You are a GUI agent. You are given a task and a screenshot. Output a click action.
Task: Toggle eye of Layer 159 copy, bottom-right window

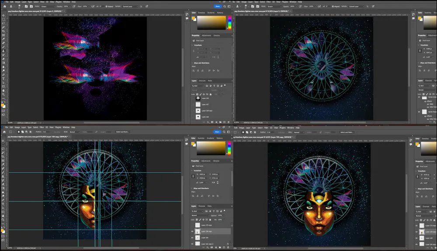pos(416,232)
